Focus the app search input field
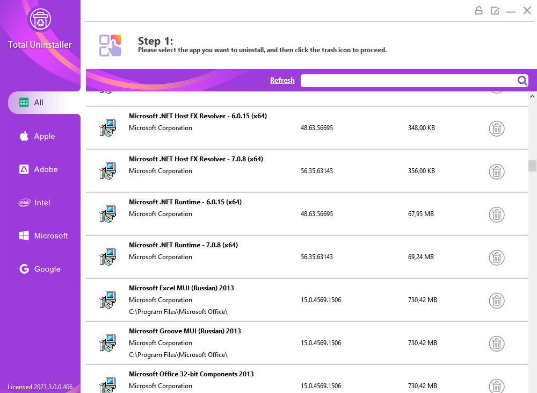 [408, 81]
